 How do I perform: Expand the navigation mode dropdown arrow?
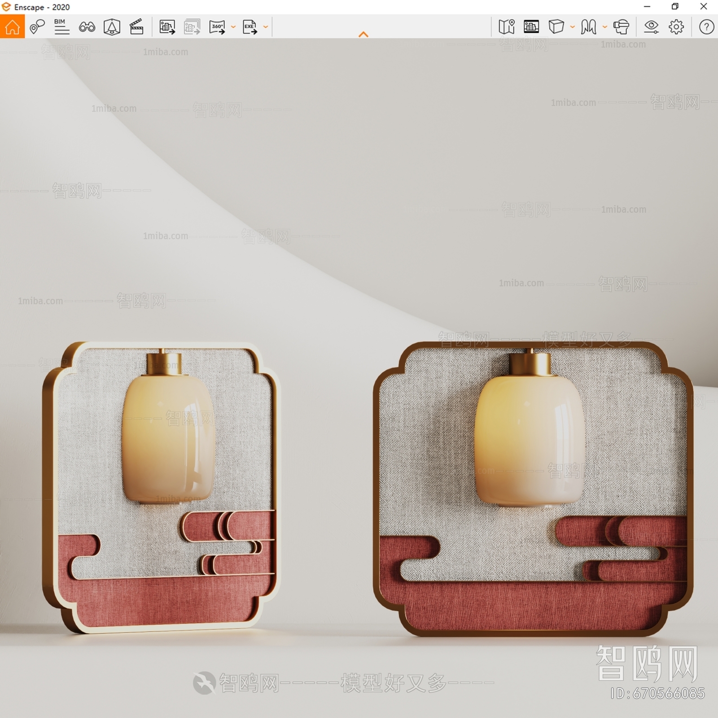pyautogui.click(x=605, y=27)
